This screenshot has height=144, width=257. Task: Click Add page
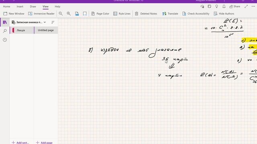tap(44, 142)
